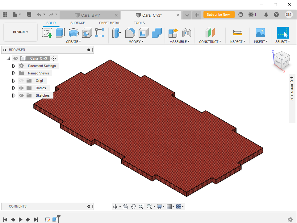
Task: Save the document with the floppy icon
Action: [29, 15]
